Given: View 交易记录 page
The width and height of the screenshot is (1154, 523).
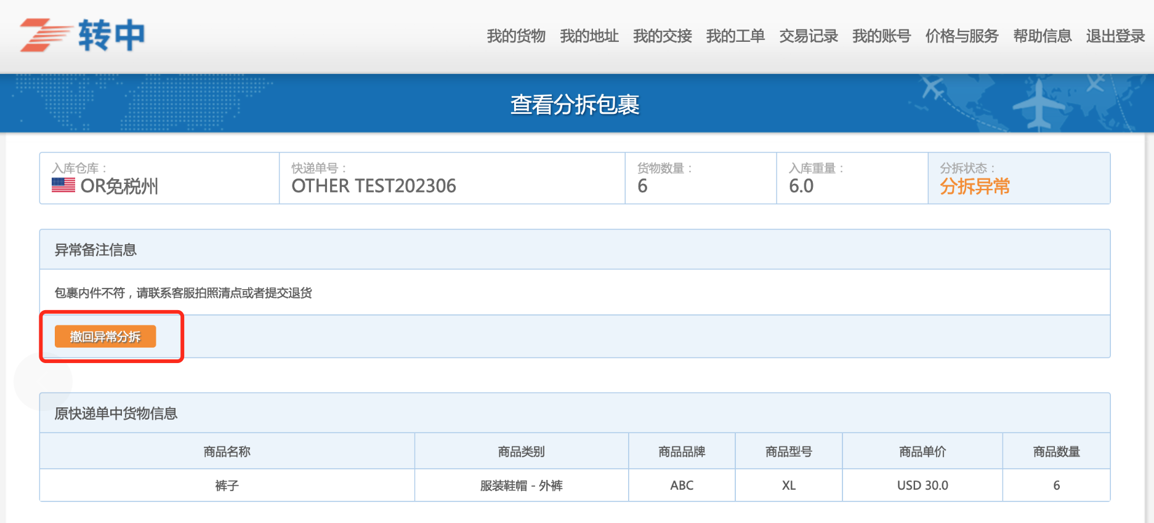Looking at the screenshot, I should tap(809, 36).
